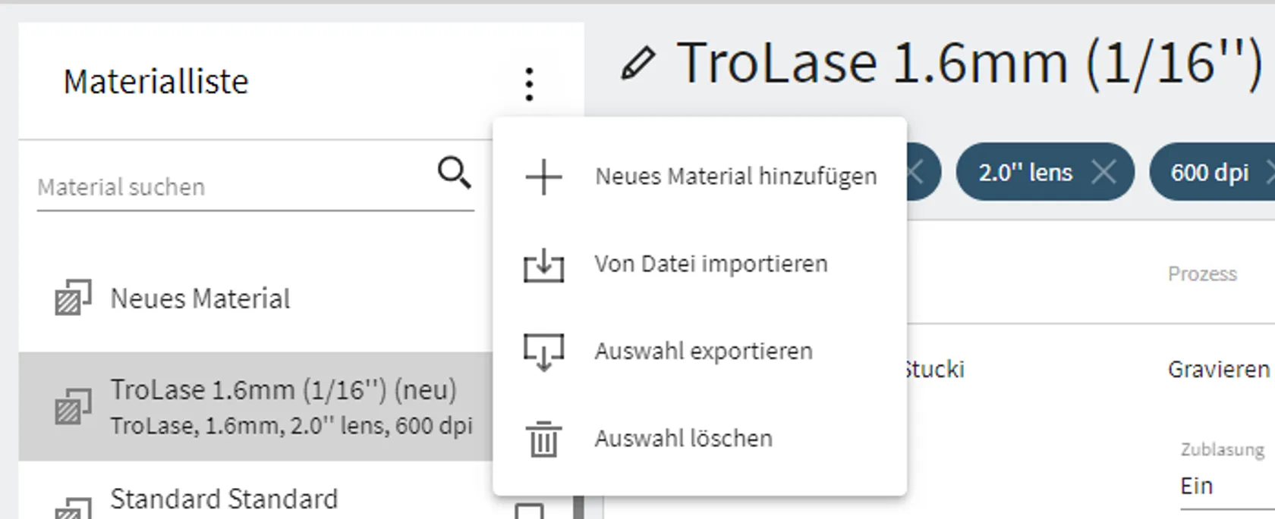
Task: Open the Gravieren process dropdown
Action: (1218, 370)
